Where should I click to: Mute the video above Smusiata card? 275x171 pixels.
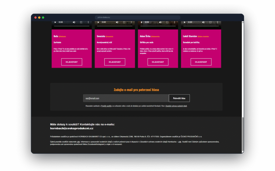(117, 22)
